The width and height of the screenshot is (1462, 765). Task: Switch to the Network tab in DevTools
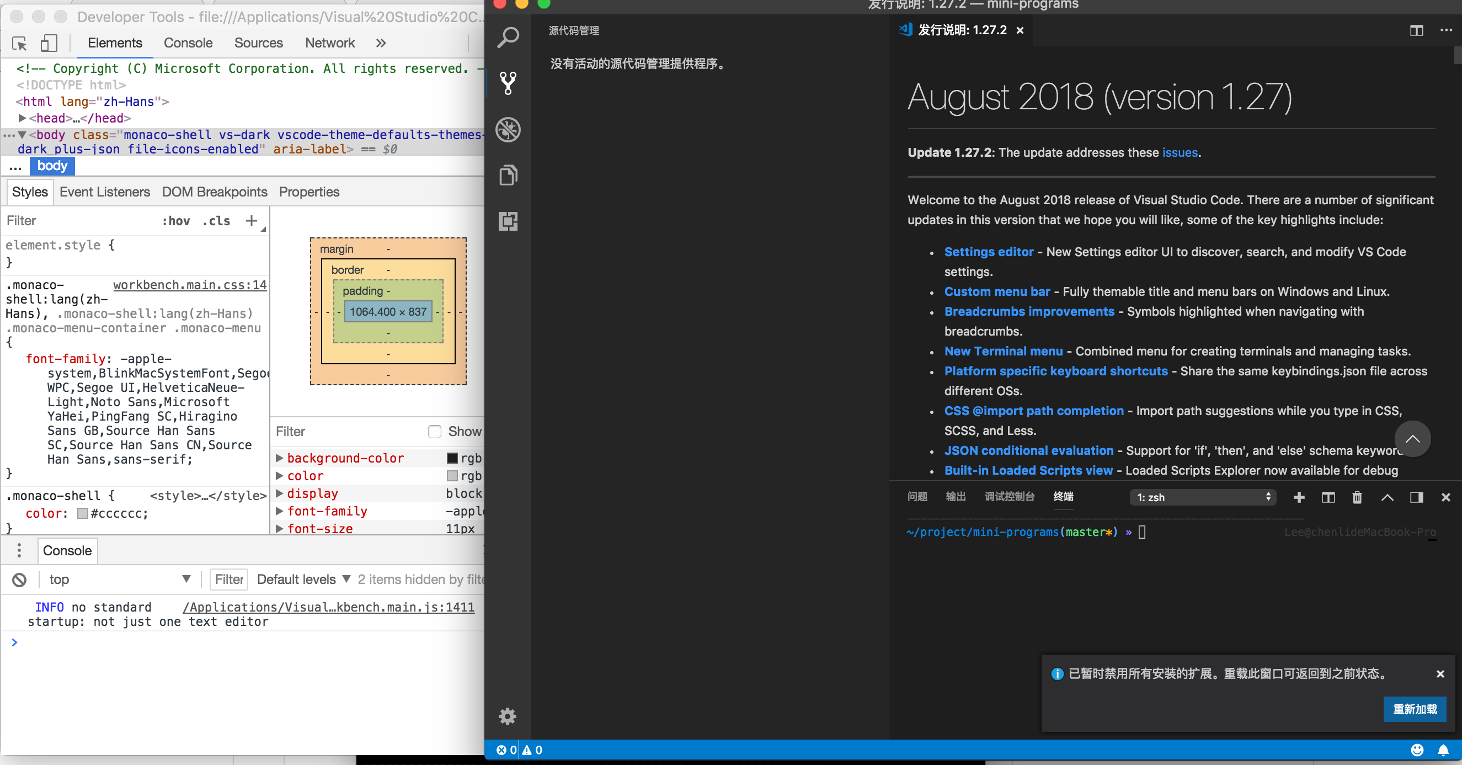tap(329, 43)
